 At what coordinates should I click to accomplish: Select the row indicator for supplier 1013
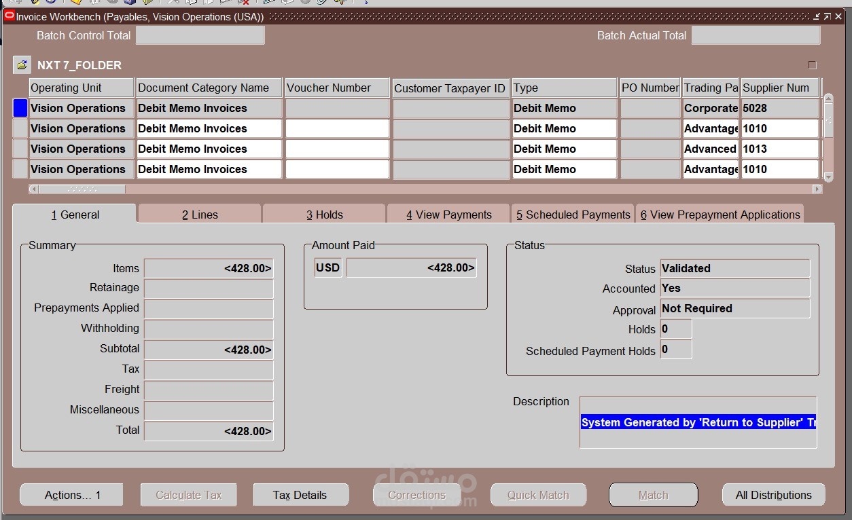click(x=20, y=149)
